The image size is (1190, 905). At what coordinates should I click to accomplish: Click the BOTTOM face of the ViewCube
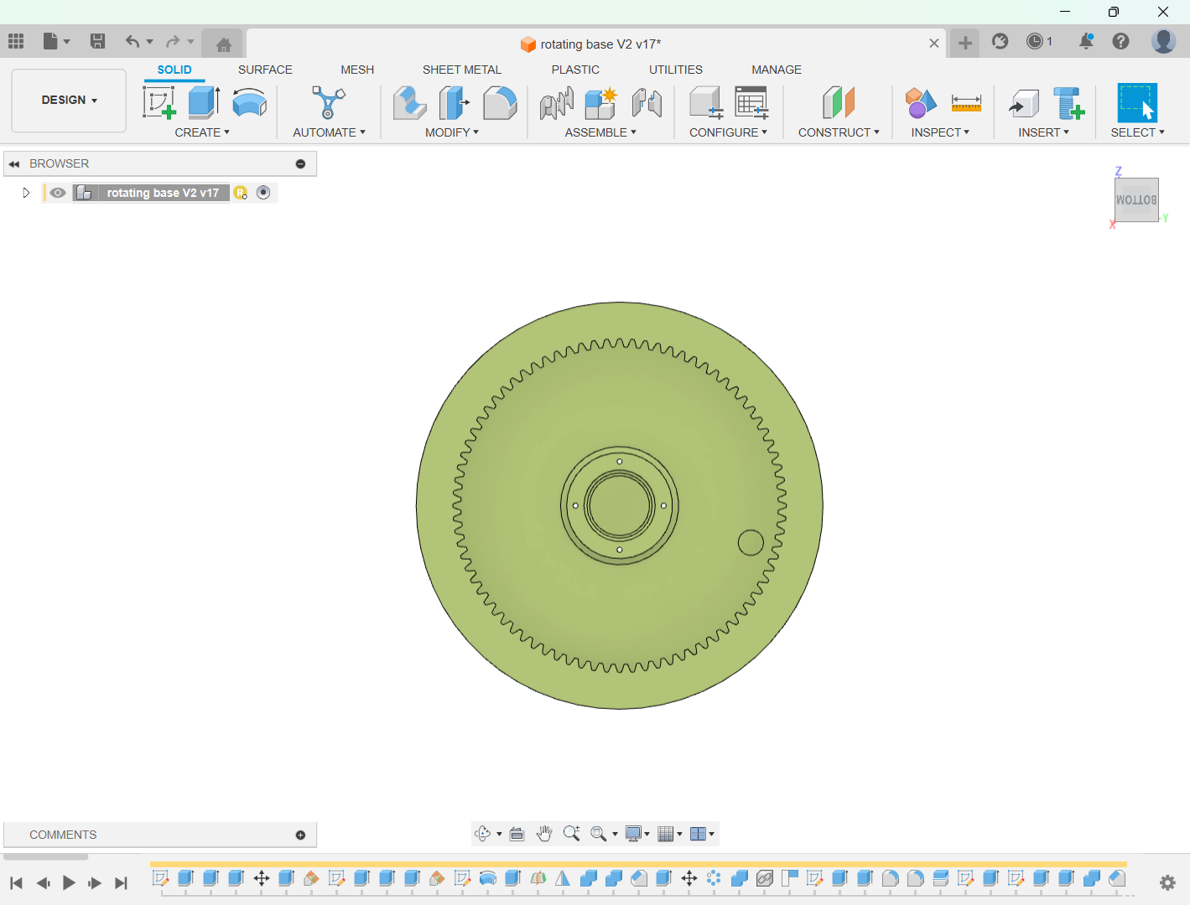1135,199
